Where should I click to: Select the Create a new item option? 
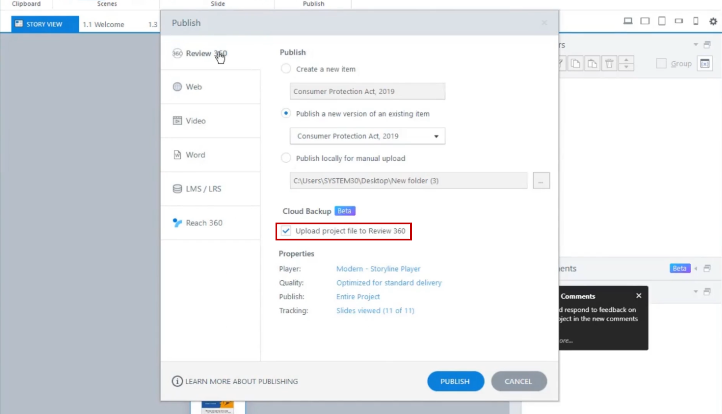click(286, 69)
